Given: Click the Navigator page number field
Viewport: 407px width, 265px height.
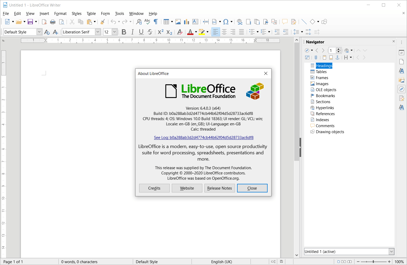Looking at the screenshot, I should point(332,50).
